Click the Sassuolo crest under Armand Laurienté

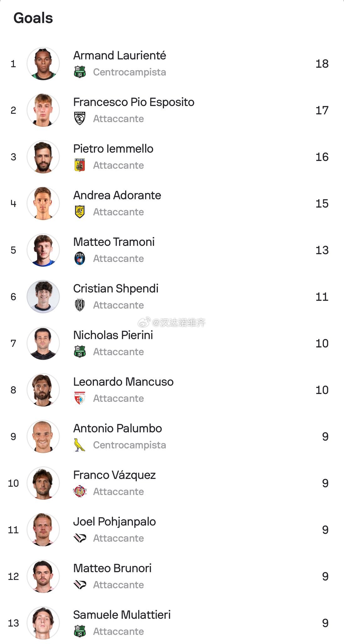pos(80,72)
